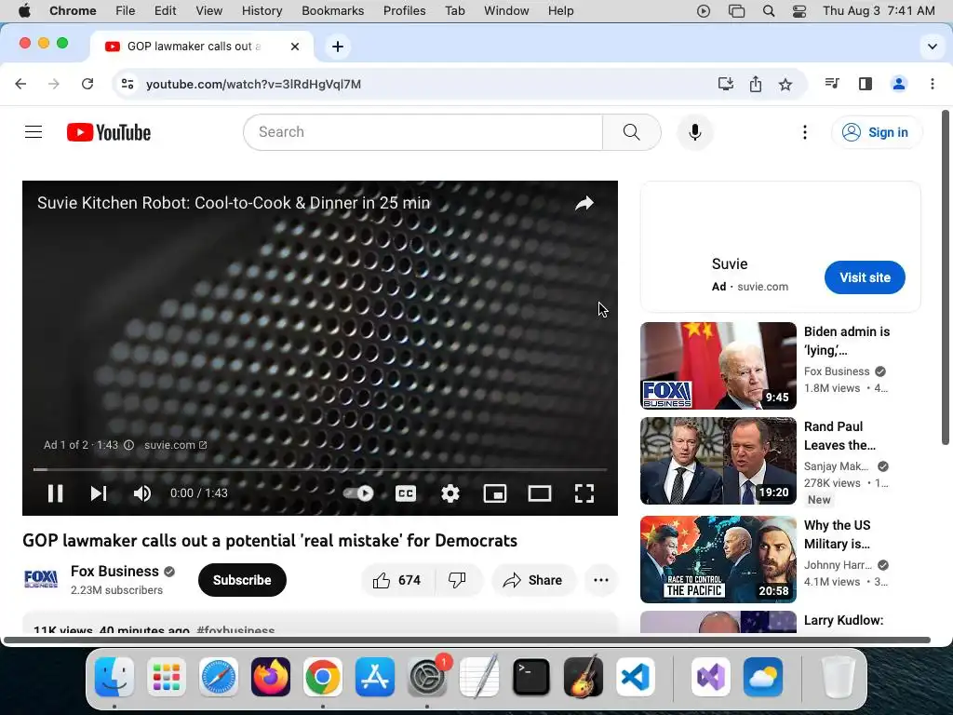Click the vertical page scrollbar

946,277
